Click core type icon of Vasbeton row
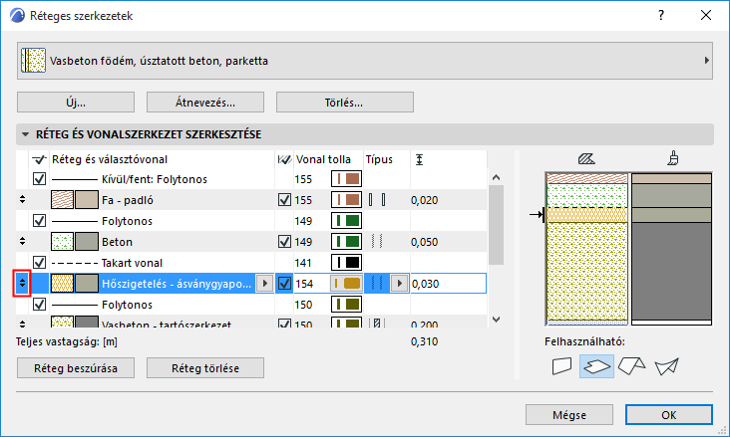 (x=377, y=324)
